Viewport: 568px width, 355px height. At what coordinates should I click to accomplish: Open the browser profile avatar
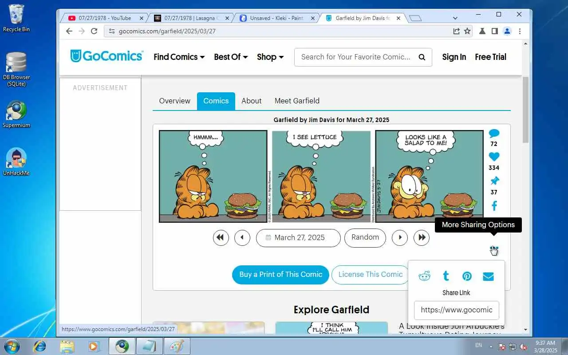[x=507, y=31]
